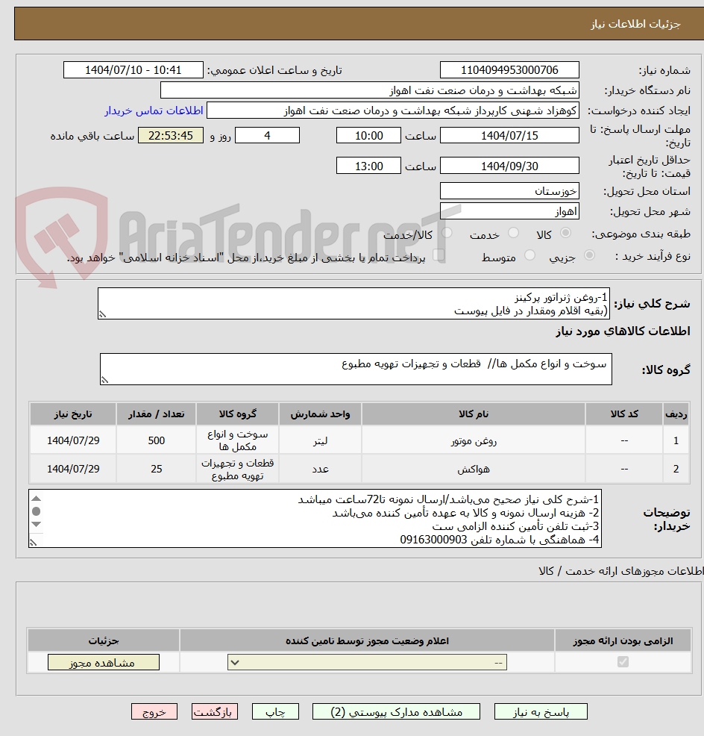Click the خروج exit button

point(154,711)
